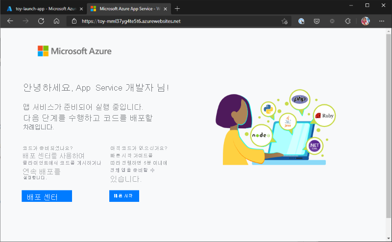Click the browser forward arrow
Viewport: 392px width, 242px height.
[x=25, y=21]
